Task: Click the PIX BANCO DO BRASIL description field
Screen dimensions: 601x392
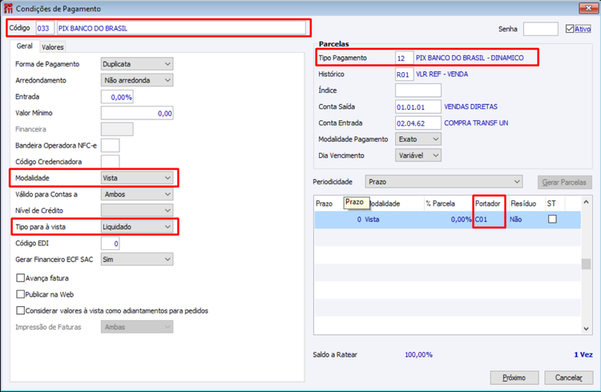Action: click(x=181, y=28)
